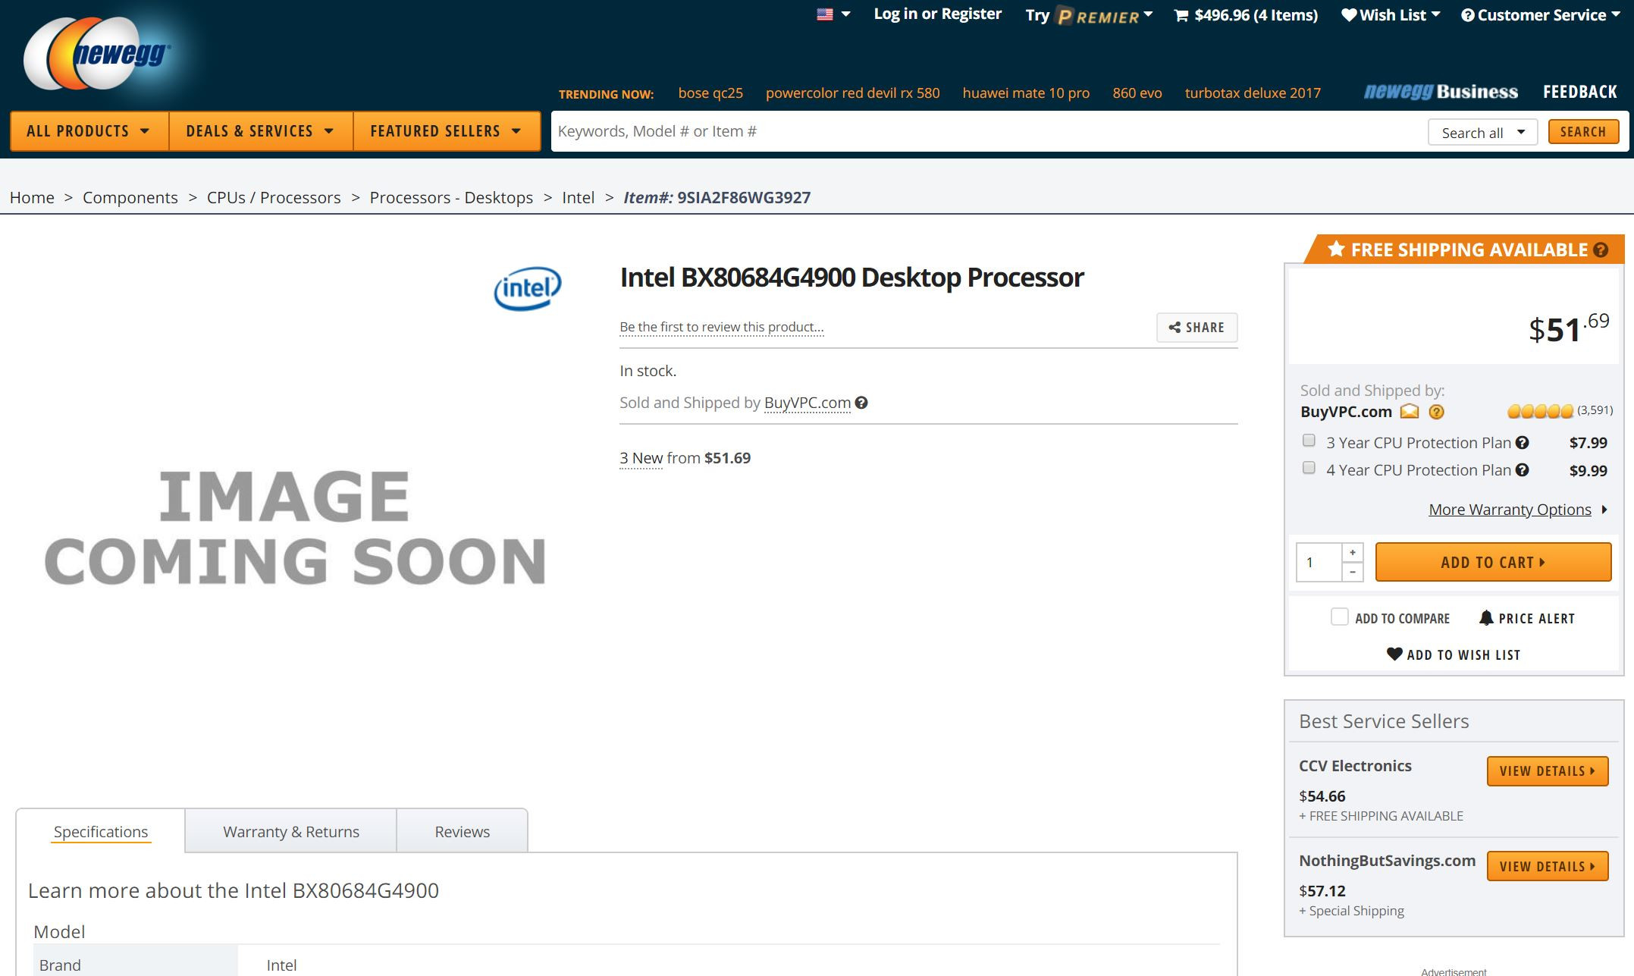Click the free shipping help question mark
The width and height of the screenshot is (1634, 976).
[1601, 250]
